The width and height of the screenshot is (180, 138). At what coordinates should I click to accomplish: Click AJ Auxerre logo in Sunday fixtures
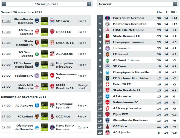(x=37, y=105)
